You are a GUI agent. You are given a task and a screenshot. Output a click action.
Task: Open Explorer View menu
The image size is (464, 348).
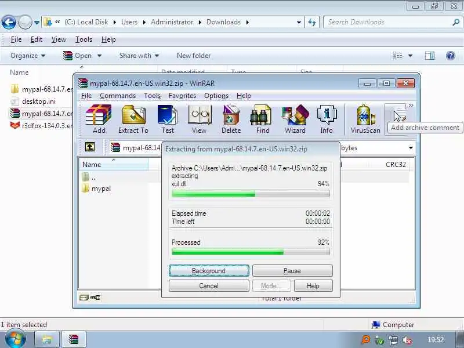point(59,39)
